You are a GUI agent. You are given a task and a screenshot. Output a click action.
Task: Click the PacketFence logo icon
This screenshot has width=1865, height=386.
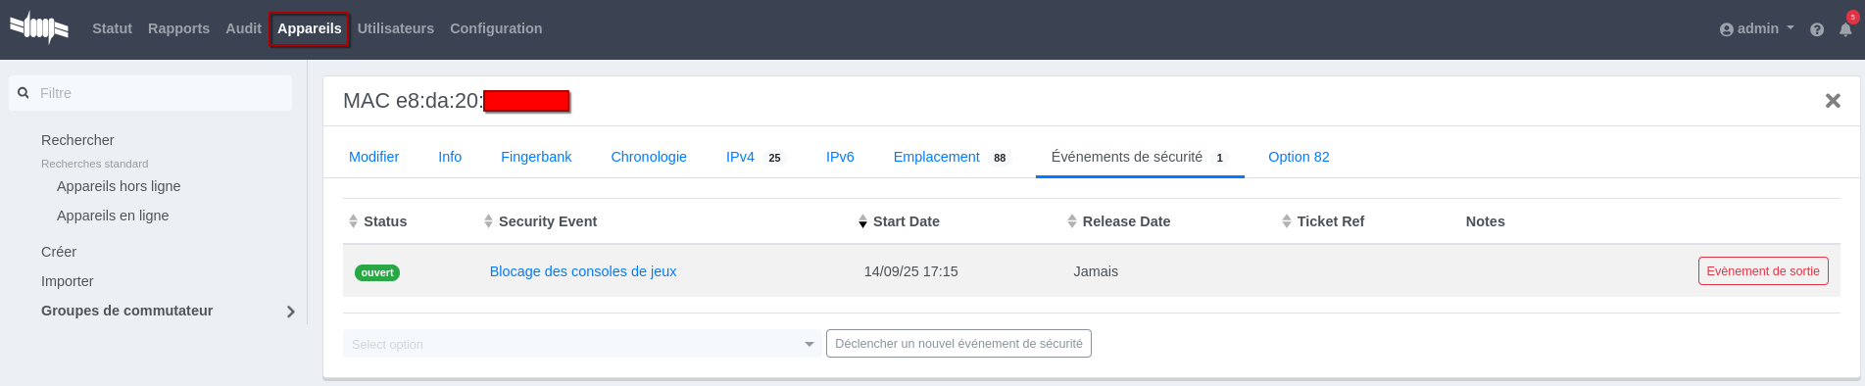tap(39, 28)
